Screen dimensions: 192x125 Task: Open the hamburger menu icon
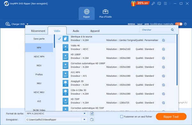[165, 4]
